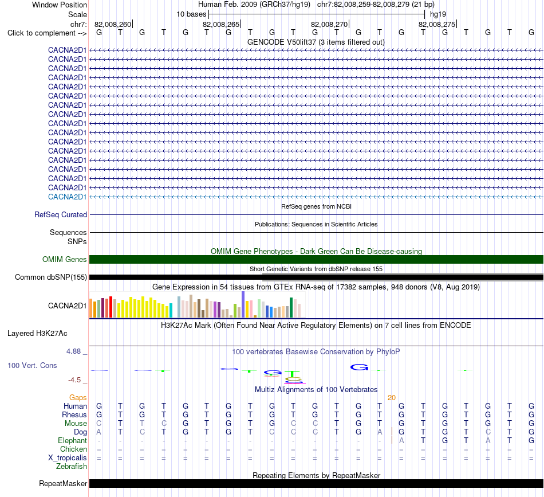Click position marker 82,008,270
Viewport: 544px width, 497px height.
330,24
